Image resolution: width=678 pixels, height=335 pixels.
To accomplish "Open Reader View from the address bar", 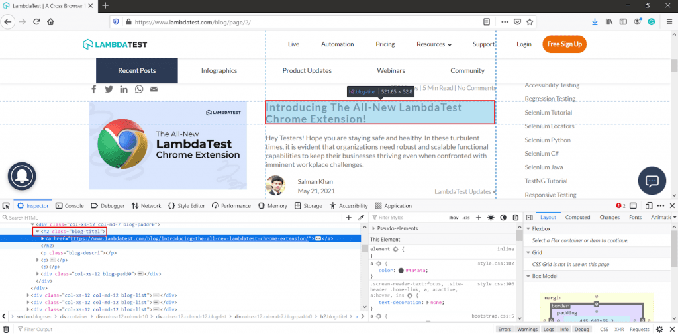I will pos(487,21).
